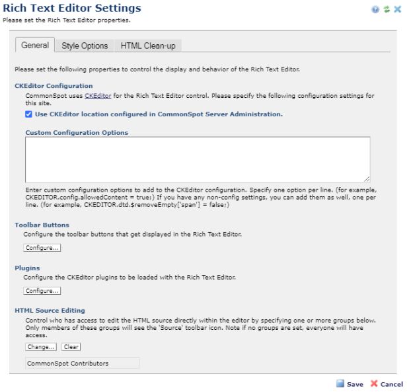This screenshot has width=411, height=392.
Task: Clear the HTML source editing groups
Action: (x=71, y=347)
